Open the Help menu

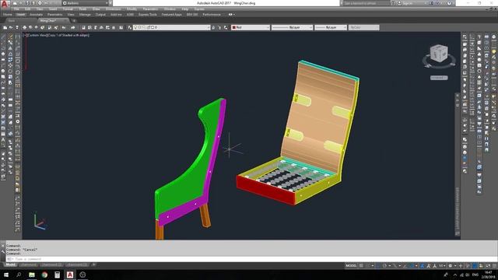[x=185, y=9]
